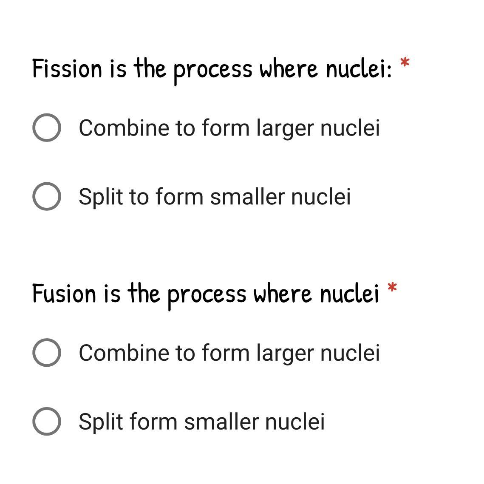Mark Fusion as splitting into smaller nuclei

point(47,422)
